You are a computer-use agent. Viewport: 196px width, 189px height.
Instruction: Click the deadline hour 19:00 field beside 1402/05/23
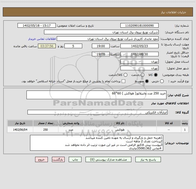[101, 46]
